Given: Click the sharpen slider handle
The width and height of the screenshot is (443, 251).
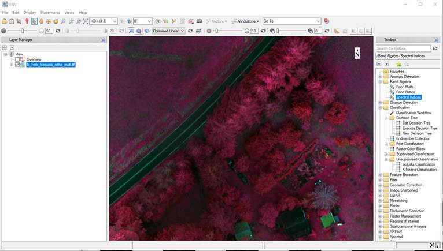Looking at the screenshot, I should [217, 31].
